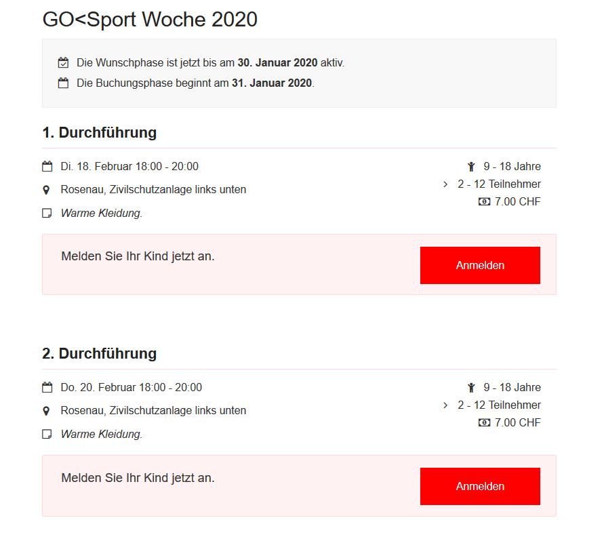Click note icon beside first Warme Kleidung
The image size is (604, 543).
pyautogui.click(x=47, y=213)
